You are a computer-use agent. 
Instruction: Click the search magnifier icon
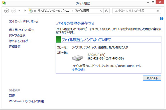(x=158, y=11)
